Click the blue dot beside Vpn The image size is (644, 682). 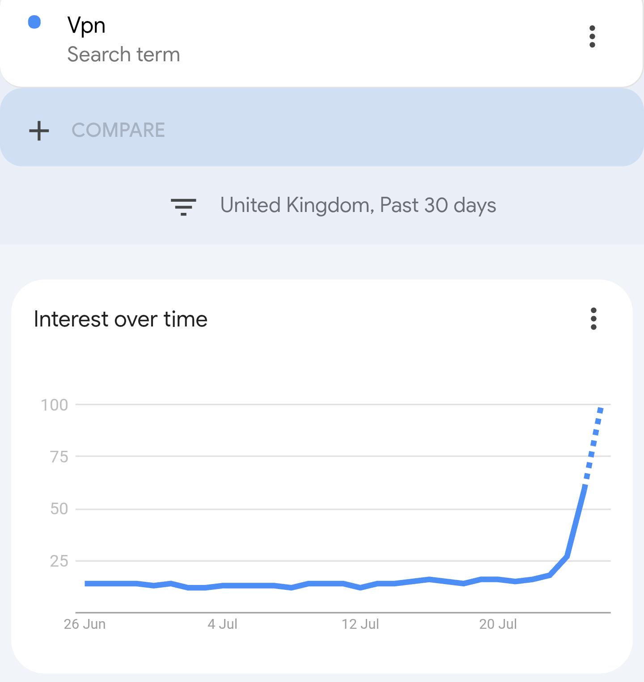point(34,22)
